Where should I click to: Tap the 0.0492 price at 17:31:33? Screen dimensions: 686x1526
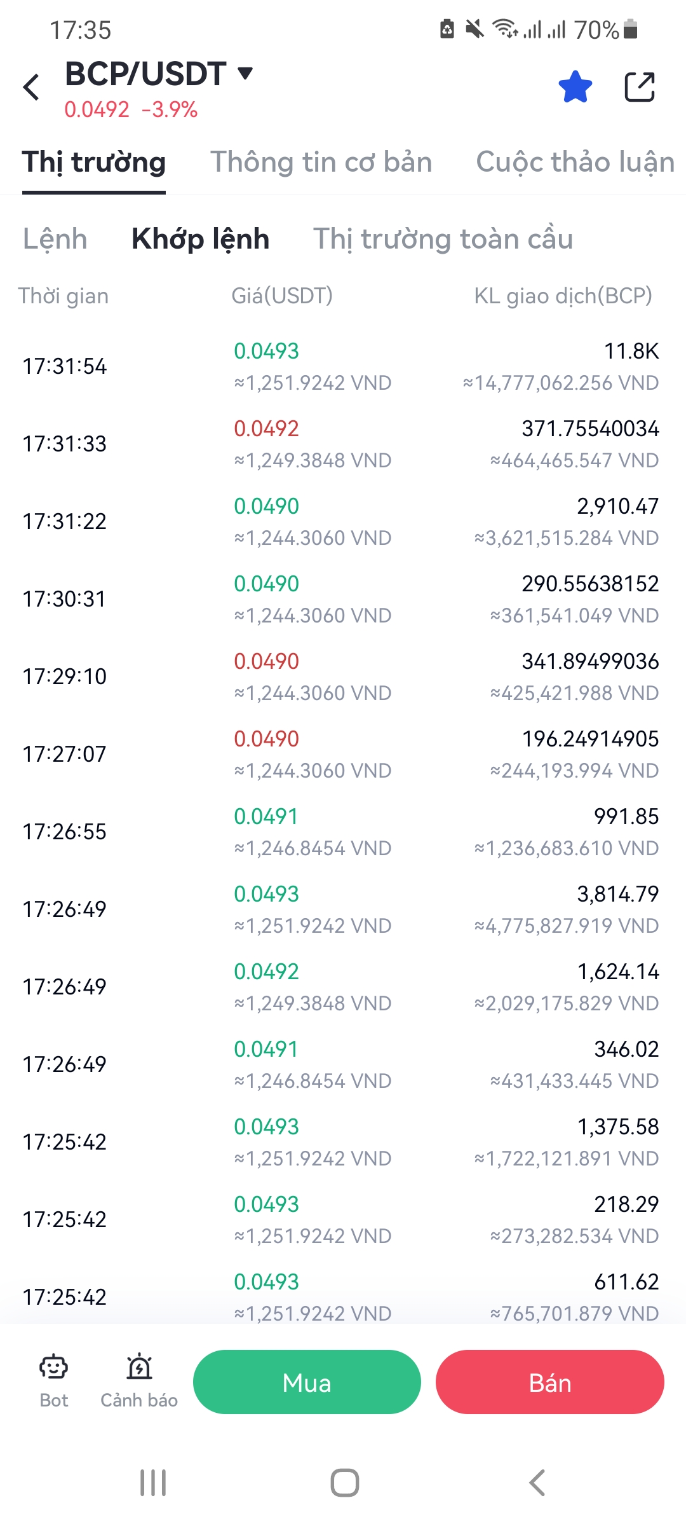[266, 429]
